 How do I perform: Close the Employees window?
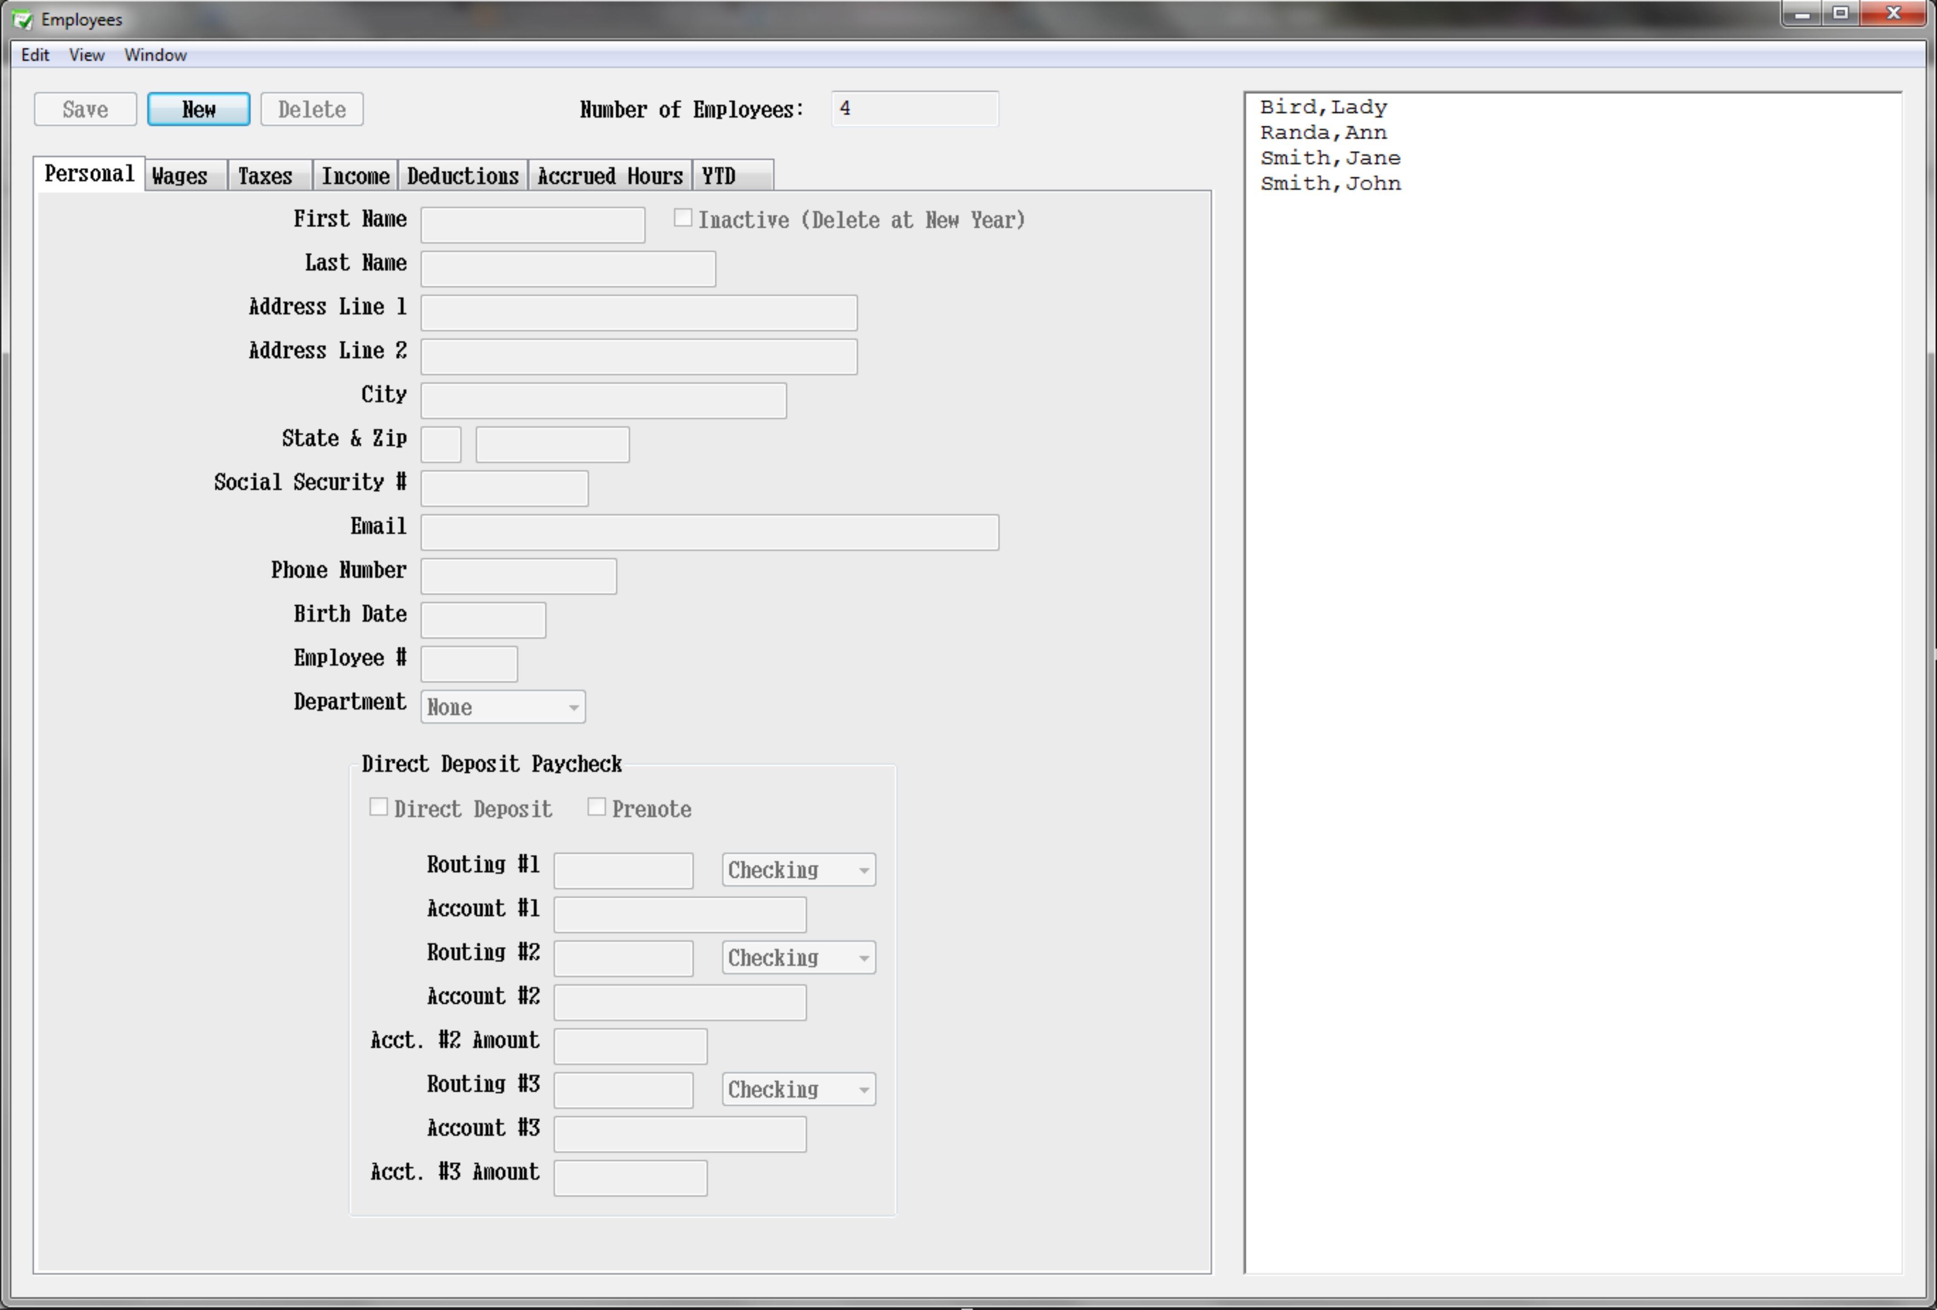(1893, 14)
